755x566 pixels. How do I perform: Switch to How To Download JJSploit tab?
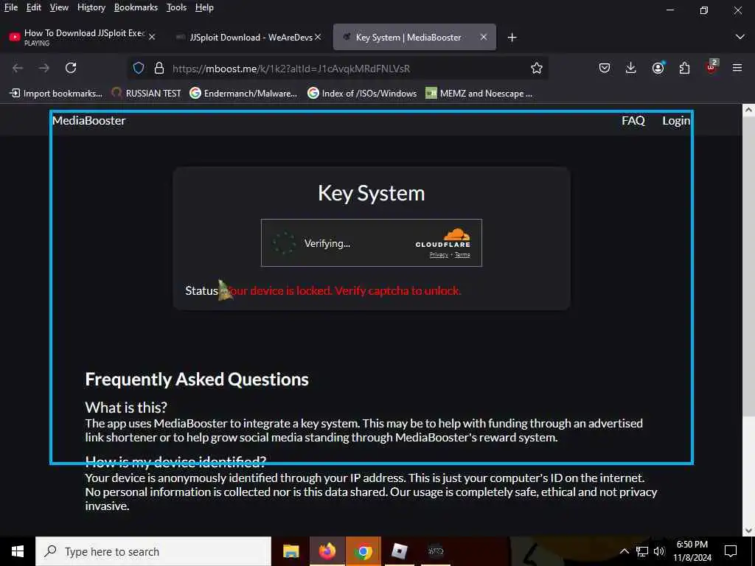coord(83,37)
